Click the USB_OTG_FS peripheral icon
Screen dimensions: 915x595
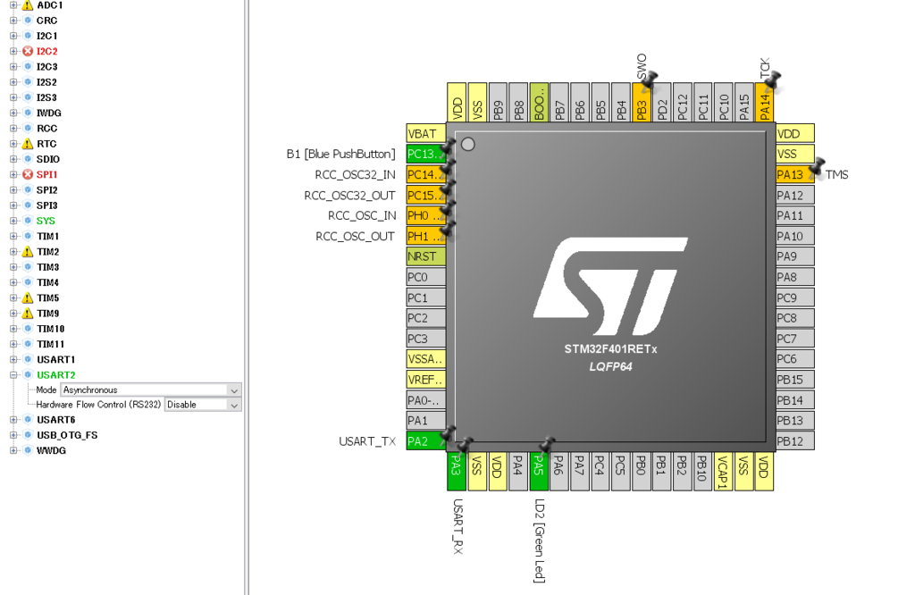coord(28,435)
